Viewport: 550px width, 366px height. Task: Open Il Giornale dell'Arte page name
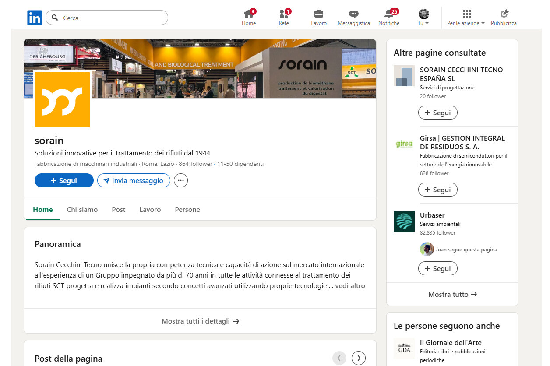tap(451, 342)
